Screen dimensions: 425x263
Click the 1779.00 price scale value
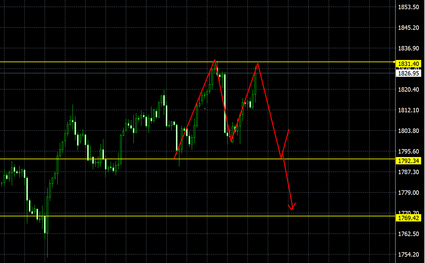point(409,193)
